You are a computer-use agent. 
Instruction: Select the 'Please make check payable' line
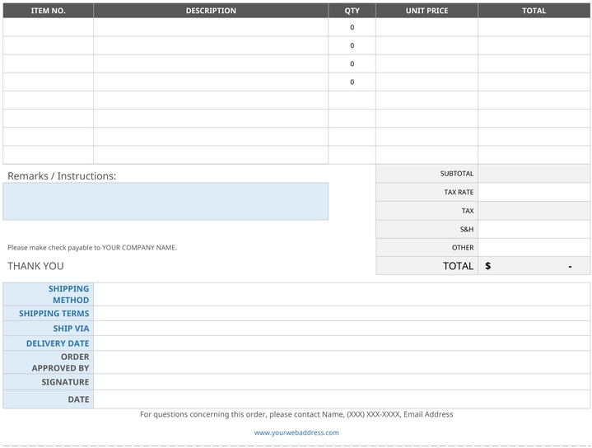click(92, 247)
